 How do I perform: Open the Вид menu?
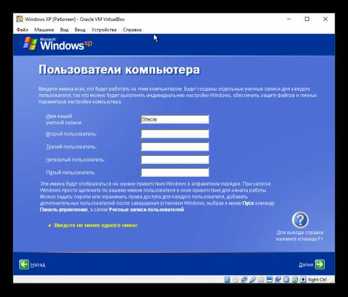64,30
